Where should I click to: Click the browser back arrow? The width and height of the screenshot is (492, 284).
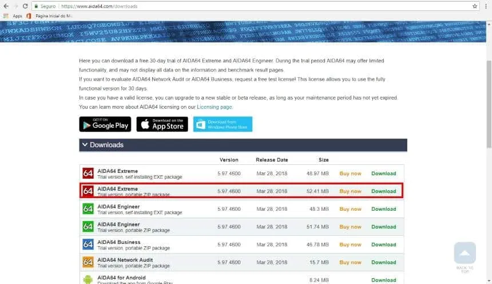click(x=6, y=6)
